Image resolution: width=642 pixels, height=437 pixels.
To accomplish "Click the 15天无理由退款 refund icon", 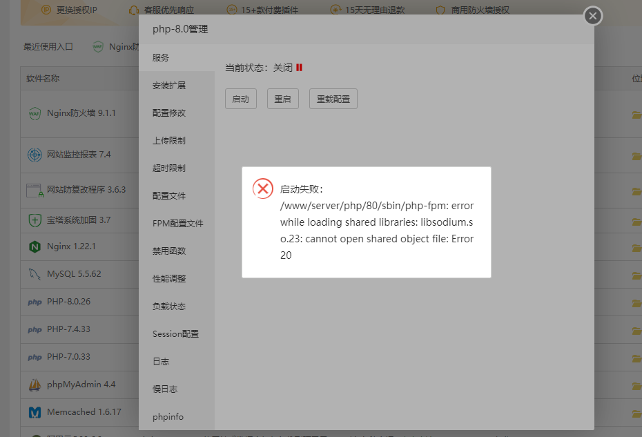I will (335, 10).
